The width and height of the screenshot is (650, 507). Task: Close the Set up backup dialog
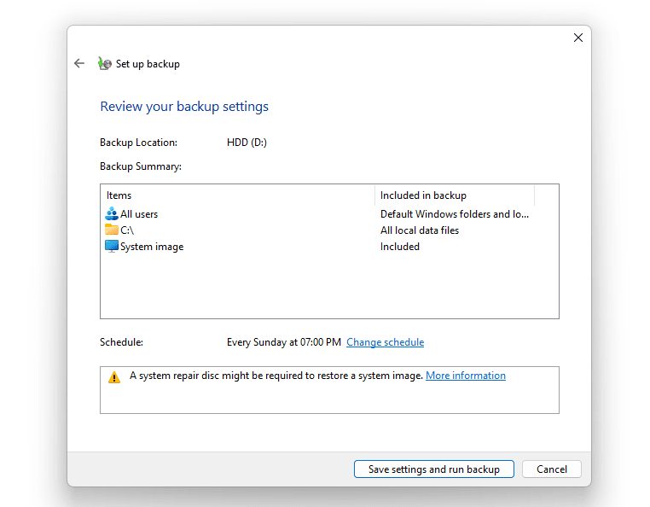[x=577, y=38]
